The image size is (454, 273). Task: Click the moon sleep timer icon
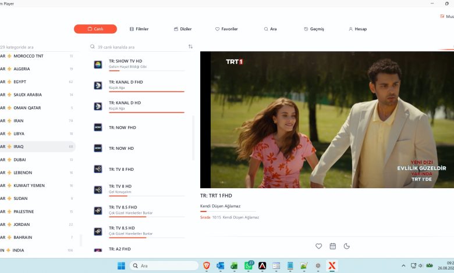[346, 246]
